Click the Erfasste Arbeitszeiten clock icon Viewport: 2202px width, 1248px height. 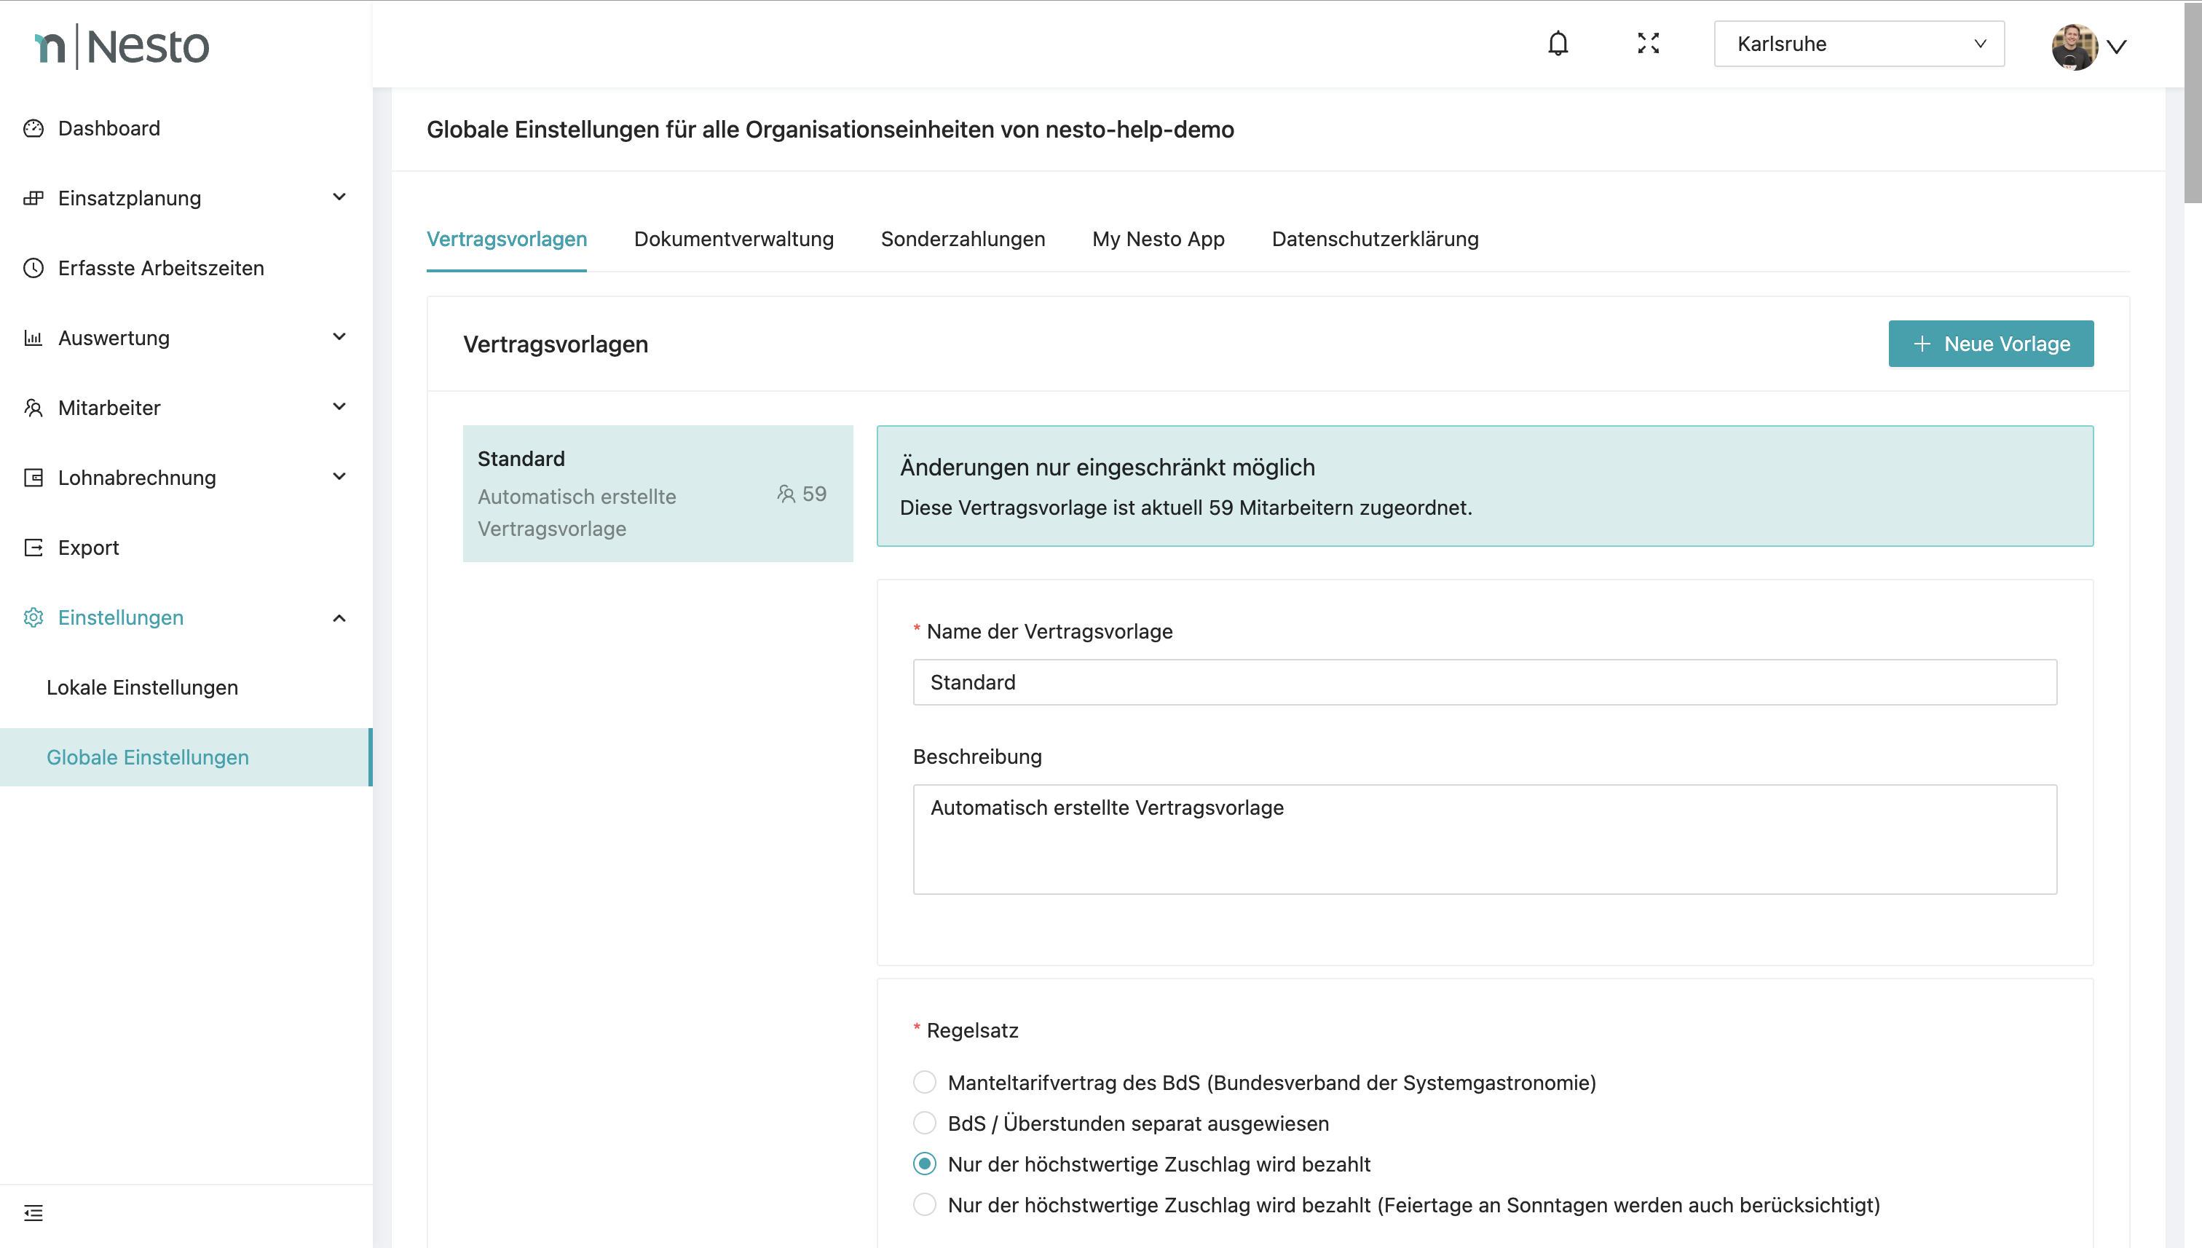(x=33, y=268)
